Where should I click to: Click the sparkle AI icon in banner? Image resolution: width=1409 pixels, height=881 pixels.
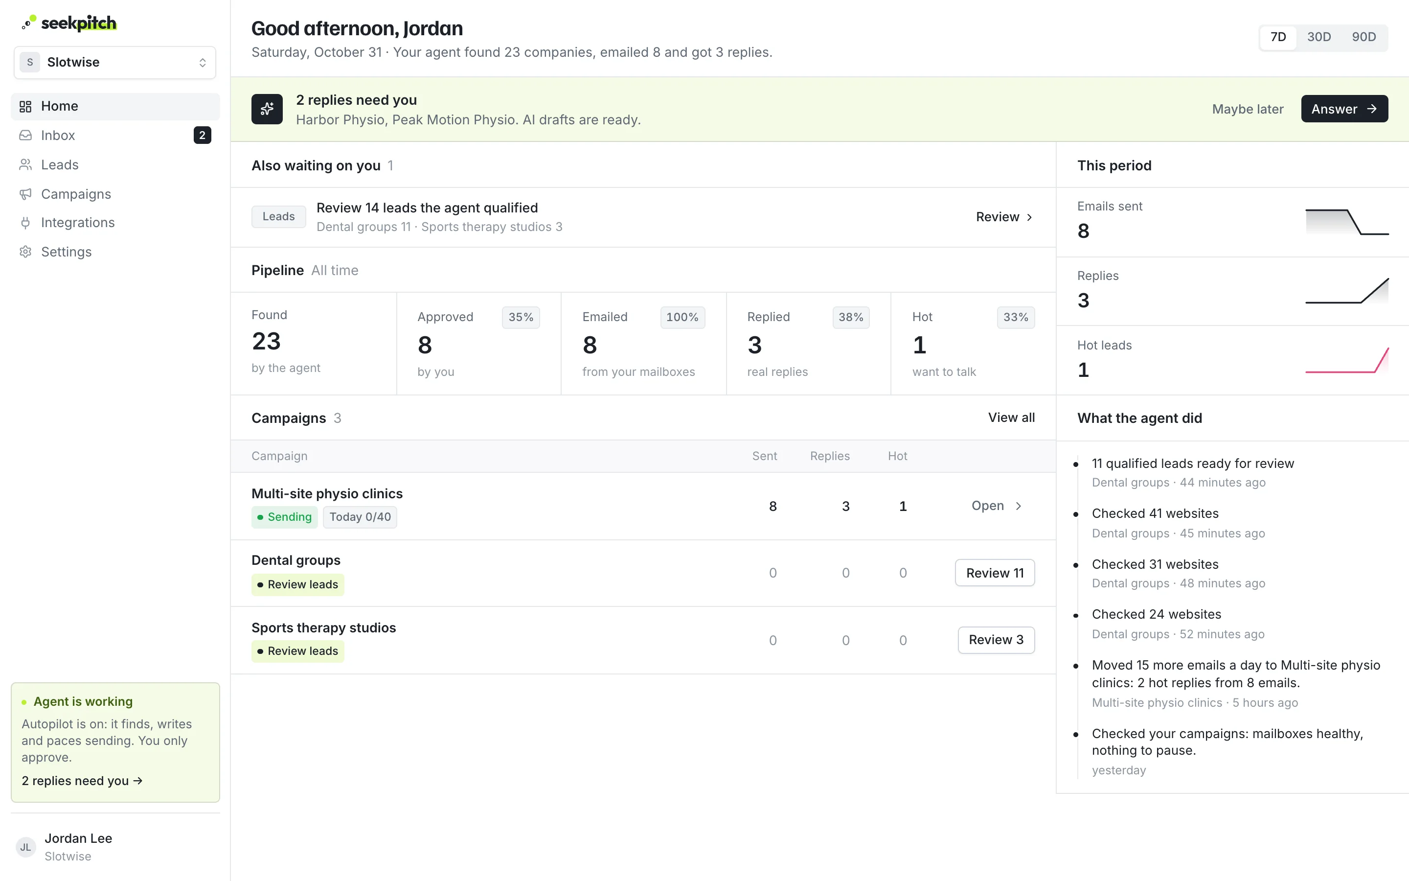click(x=267, y=109)
